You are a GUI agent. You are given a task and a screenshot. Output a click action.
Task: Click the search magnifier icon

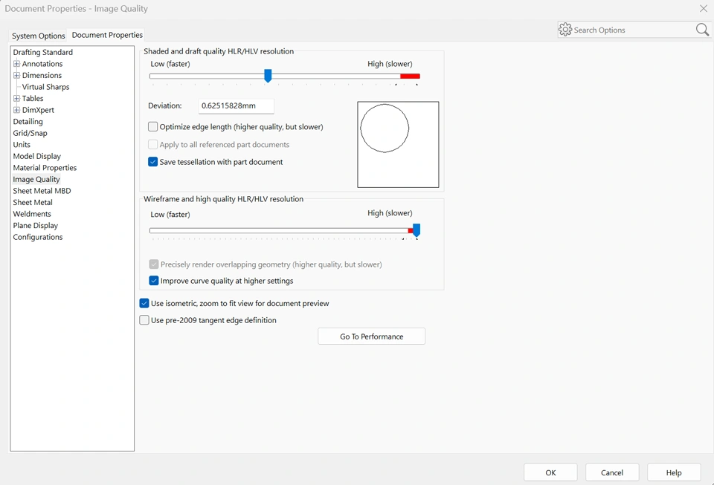click(702, 30)
